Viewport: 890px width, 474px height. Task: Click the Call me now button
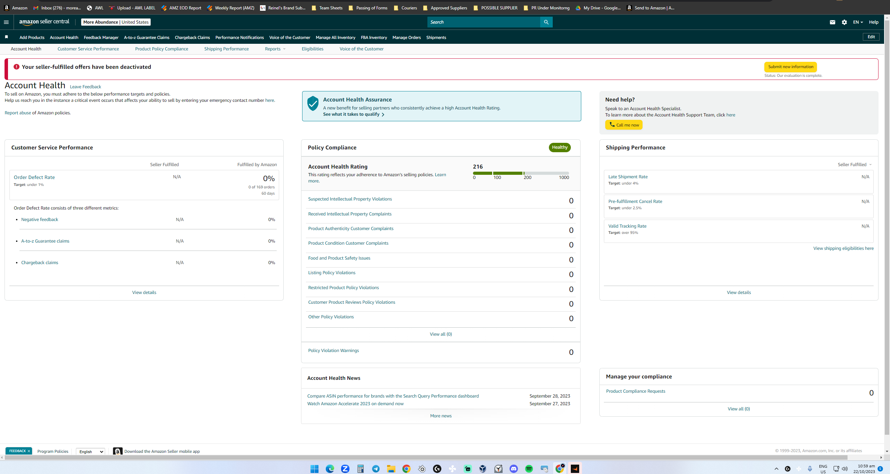tap(624, 125)
